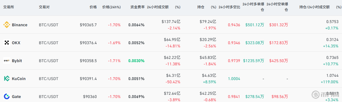This screenshot has width=342, height=102.
Task: Click the 24h volume $62.22亿
Action: pos(172,58)
